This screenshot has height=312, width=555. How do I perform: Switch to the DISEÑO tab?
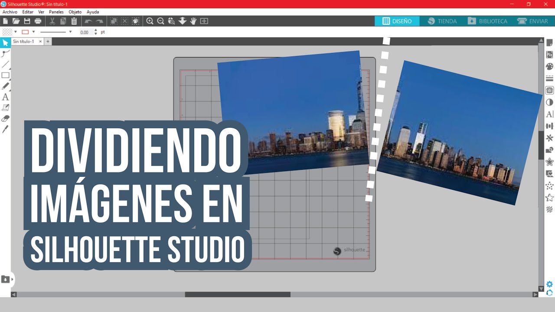[x=397, y=21]
